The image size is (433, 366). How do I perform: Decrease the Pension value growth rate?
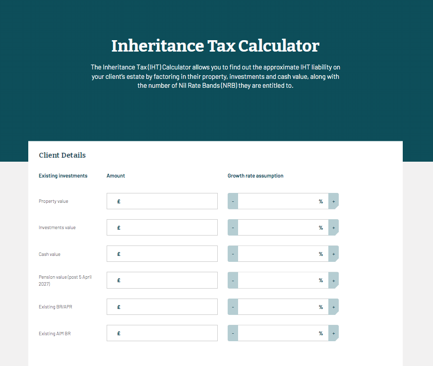[x=233, y=280]
